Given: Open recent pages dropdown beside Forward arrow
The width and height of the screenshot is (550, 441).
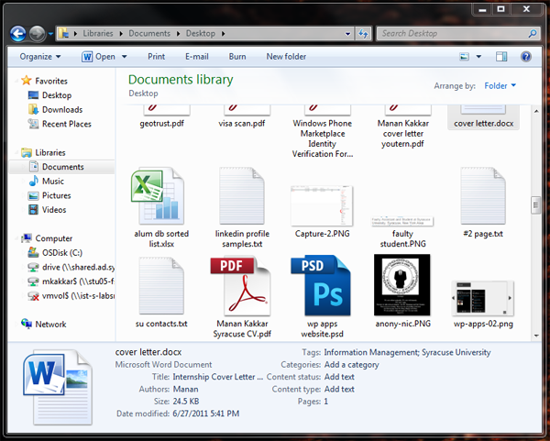Looking at the screenshot, I should 50,34.
